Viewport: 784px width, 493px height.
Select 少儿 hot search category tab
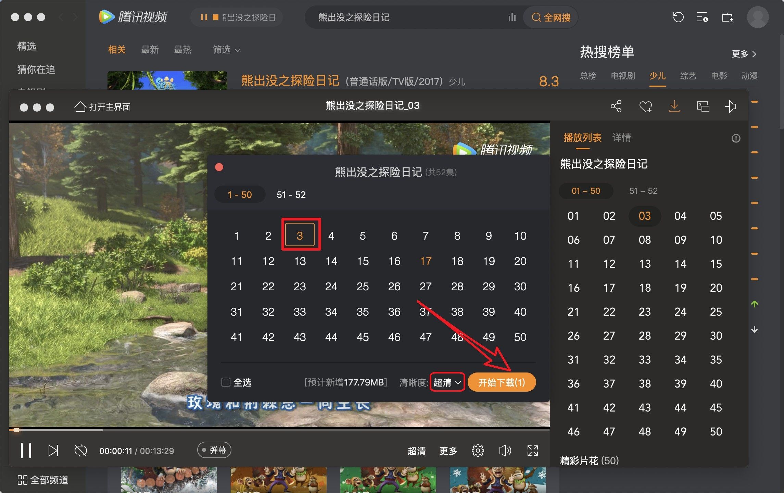pos(657,76)
